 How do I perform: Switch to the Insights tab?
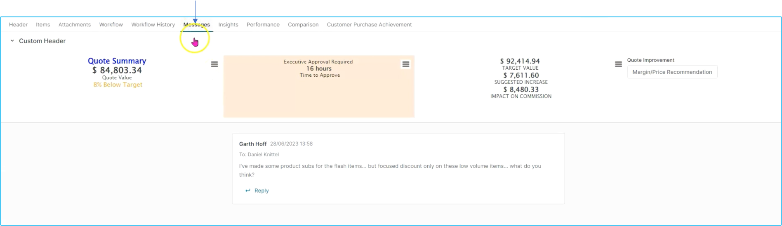pos(228,25)
